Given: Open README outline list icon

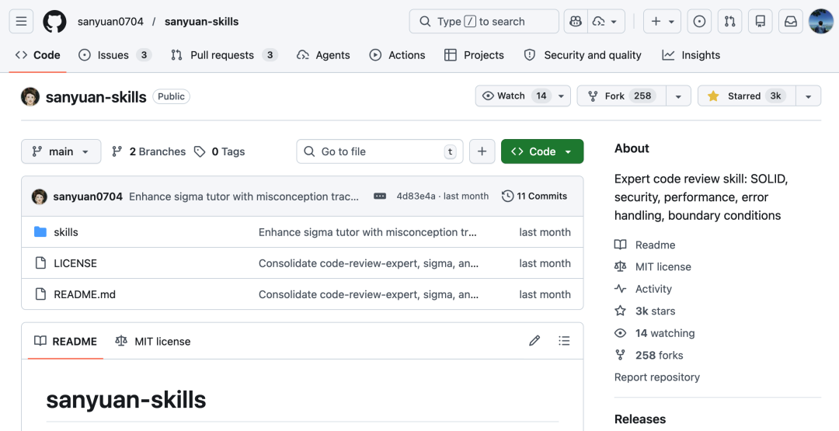Looking at the screenshot, I should pos(564,341).
